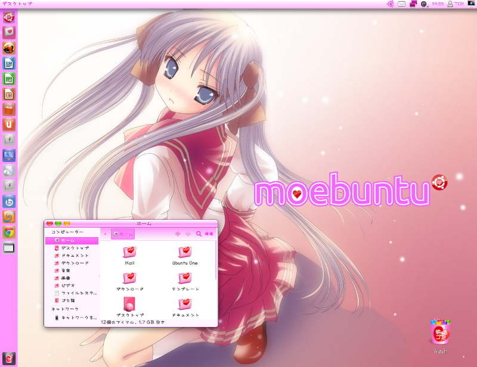The width and height of the screenshot is (477, 367).
Task: Open LibreOffice Calc from the launcher
Action: (9, 79)
